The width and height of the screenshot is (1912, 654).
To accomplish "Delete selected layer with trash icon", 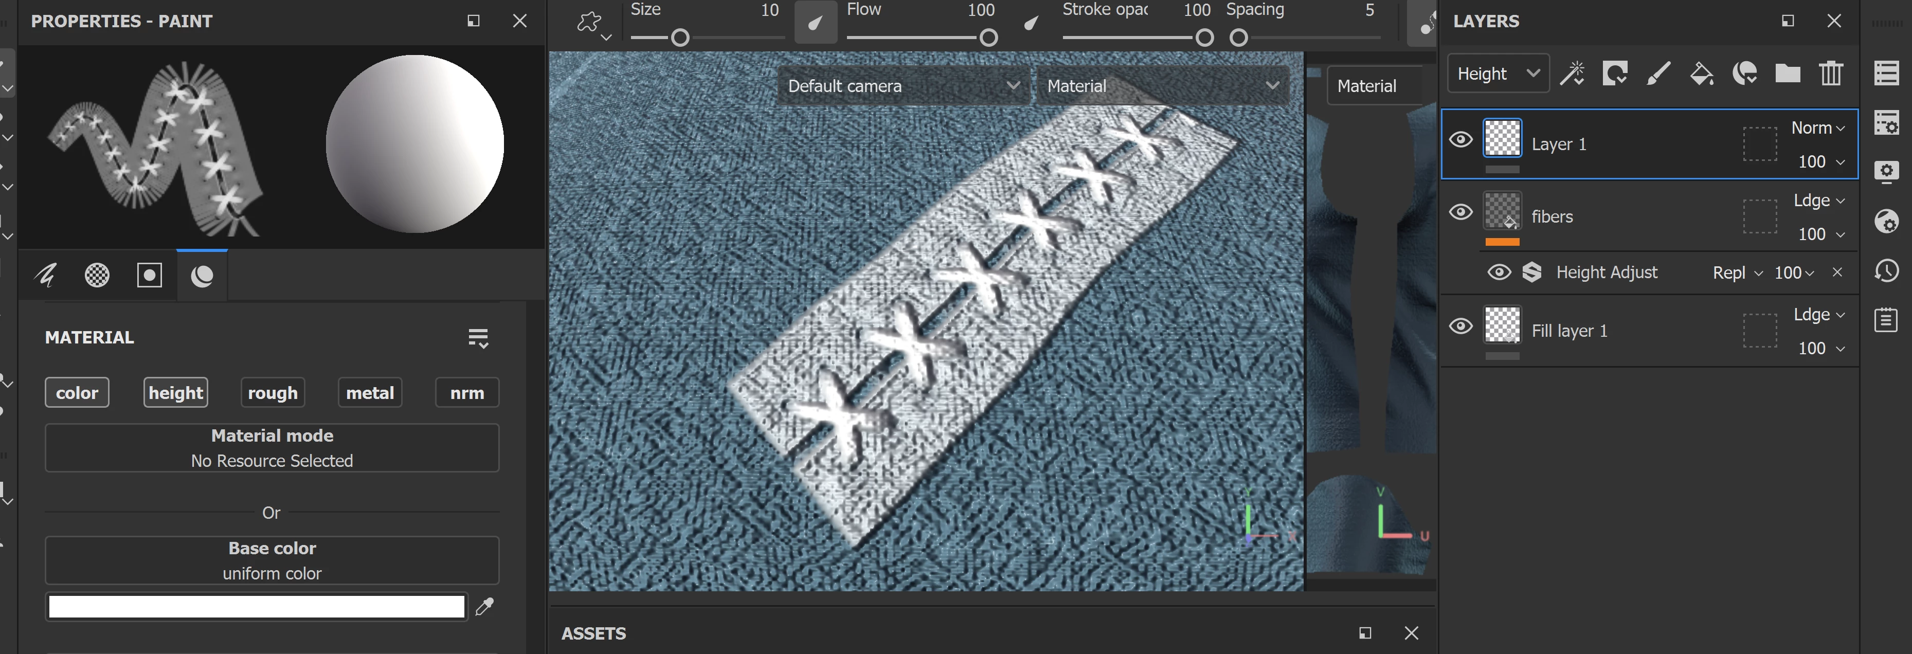I will click(x=1830, y=74).
